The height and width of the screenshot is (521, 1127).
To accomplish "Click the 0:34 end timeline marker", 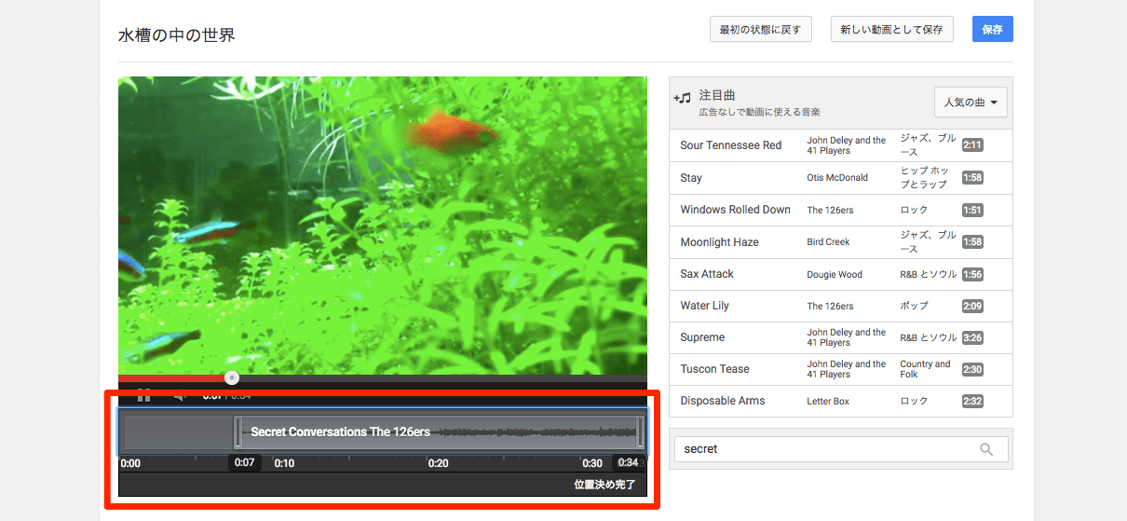I will [x=628, y=463].
